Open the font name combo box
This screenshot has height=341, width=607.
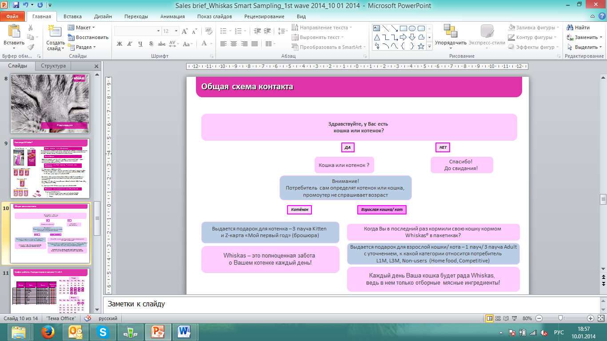point(138,31)
